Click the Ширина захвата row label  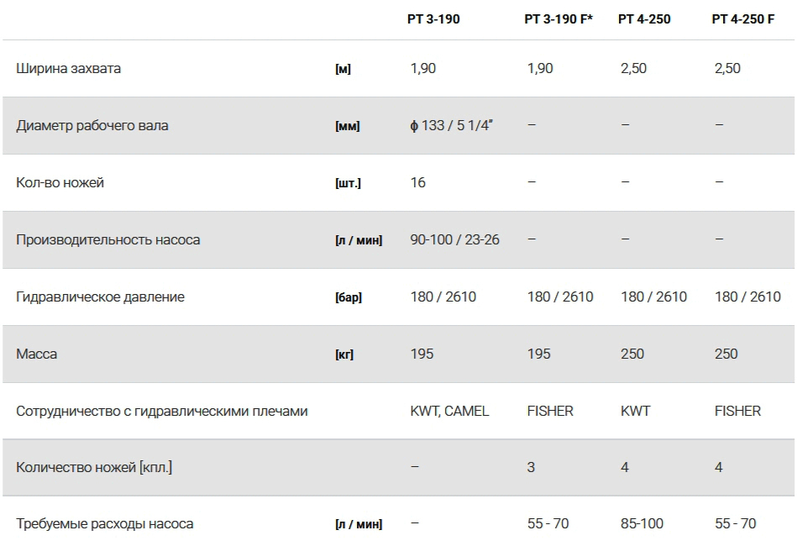(x=68, y=68)
